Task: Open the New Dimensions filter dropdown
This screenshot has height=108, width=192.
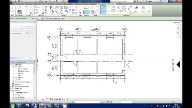Action: coord(17,33)
